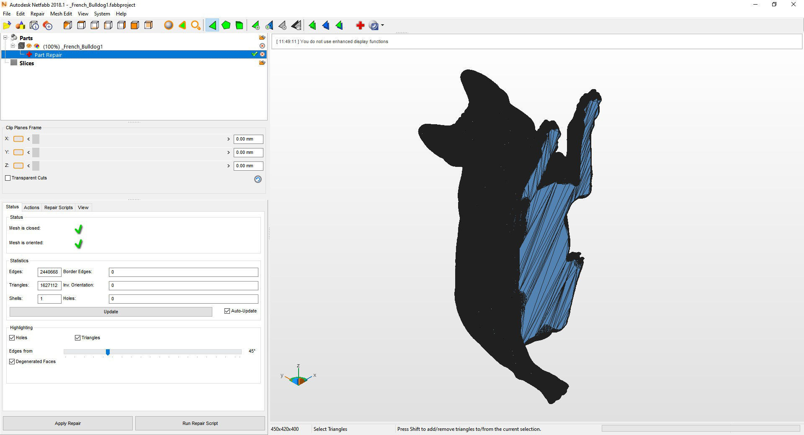The height and width of the screenshot is (435, 804).
Task: Click the gray sphere zoom icon
Action: pyautogui.click(x=169, y=26)
